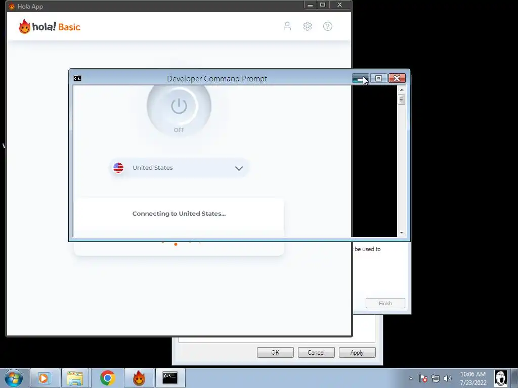Image resolution: width=518 pixels, height=388 pixels.
Task: Show hidden tray icons arrow
Action: (x=411, y=378)
